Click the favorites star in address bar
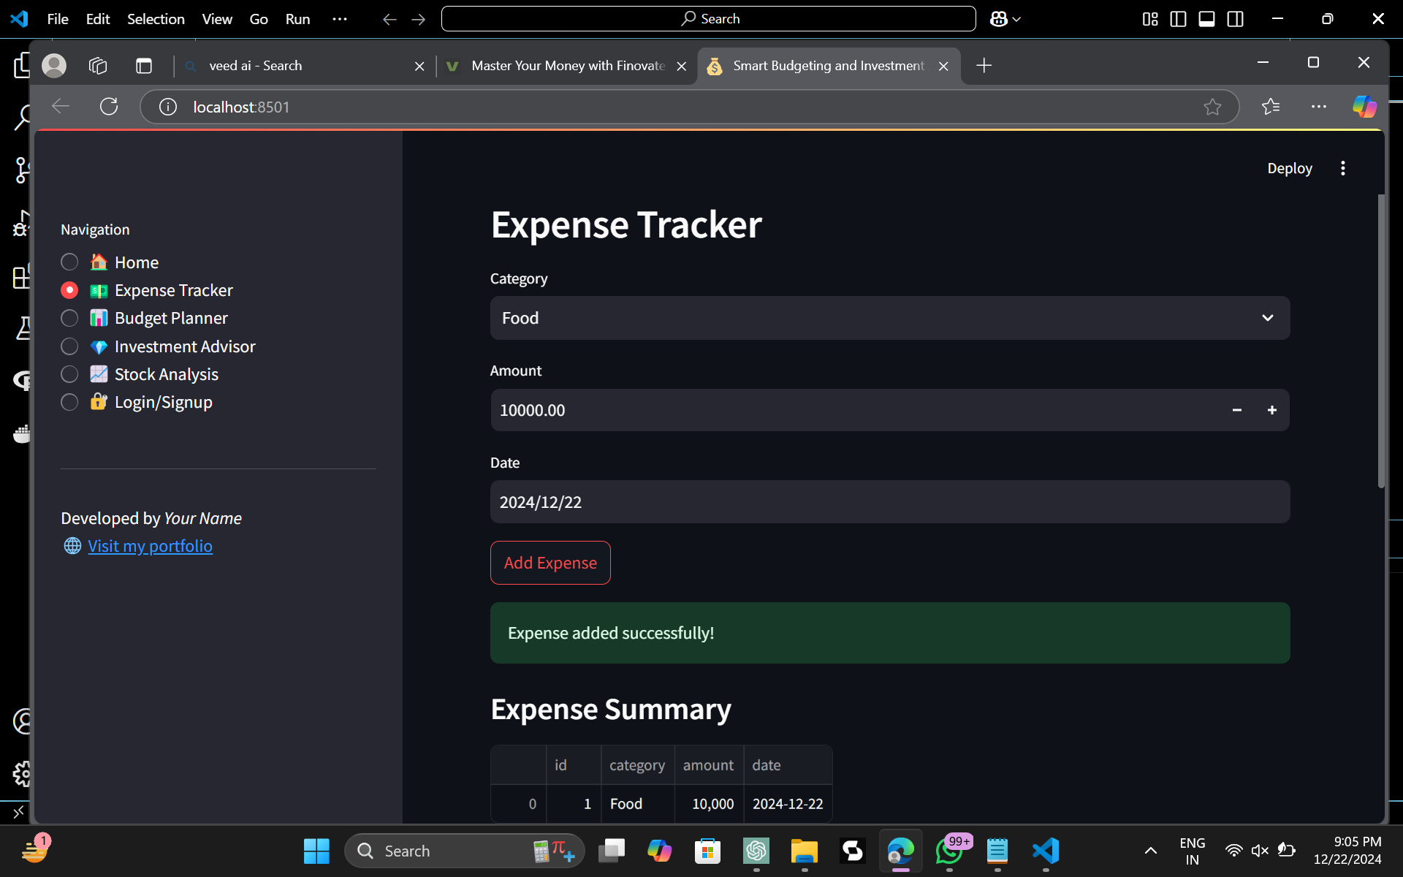The image size is (1403, 877). click(x=1212, y=107)
